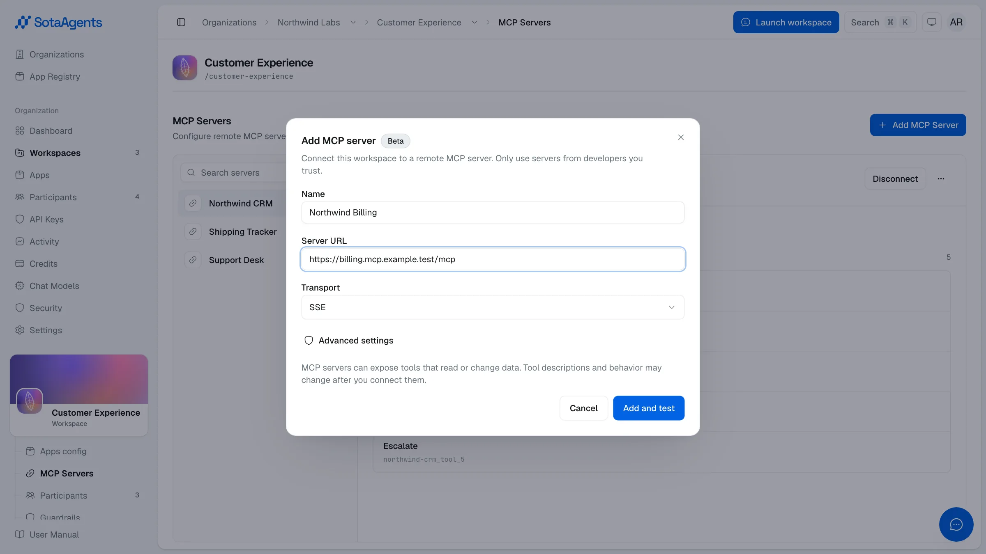Viewport: 986px width, 554px height.
Task: Click the workspace Participants people icon
Action: (30, 495)
